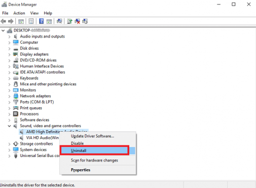Click the chip icon beside Processors
This screenshot has width=256, height=188.
pos(16,114)
